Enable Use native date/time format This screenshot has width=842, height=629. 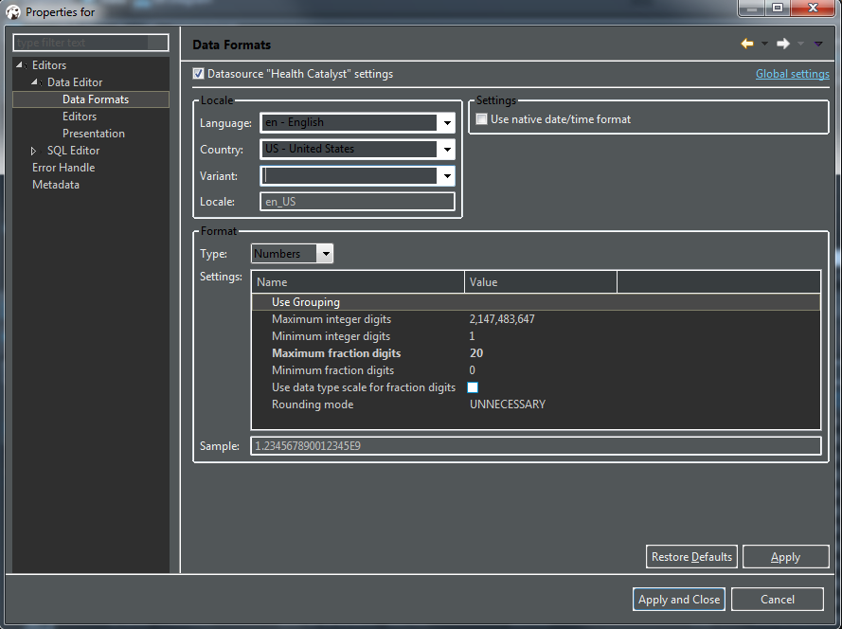481,118
